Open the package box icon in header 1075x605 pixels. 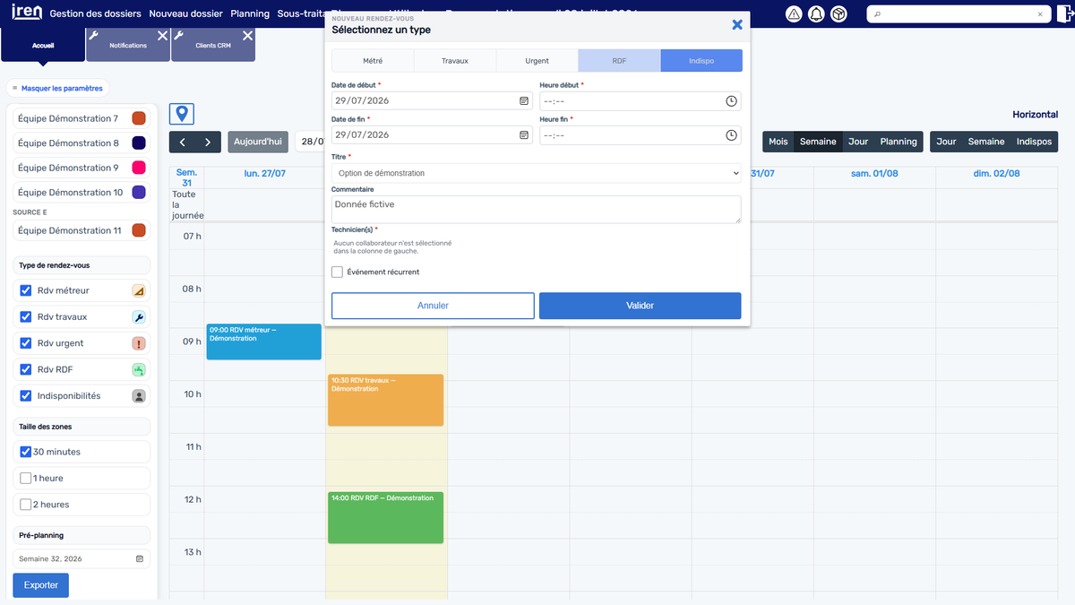pos(838,14)
